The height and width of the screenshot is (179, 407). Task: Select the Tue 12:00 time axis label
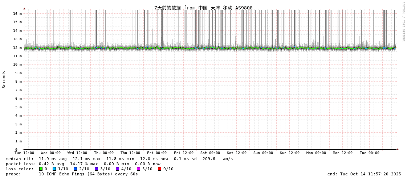point(24,153)
